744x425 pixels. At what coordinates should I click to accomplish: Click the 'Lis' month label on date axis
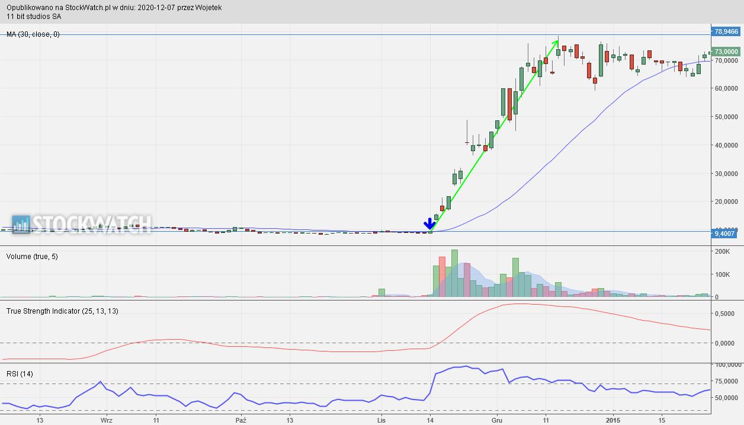point(382,420)
